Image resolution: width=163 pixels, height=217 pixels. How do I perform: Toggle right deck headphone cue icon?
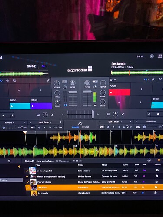pos(95,105)
